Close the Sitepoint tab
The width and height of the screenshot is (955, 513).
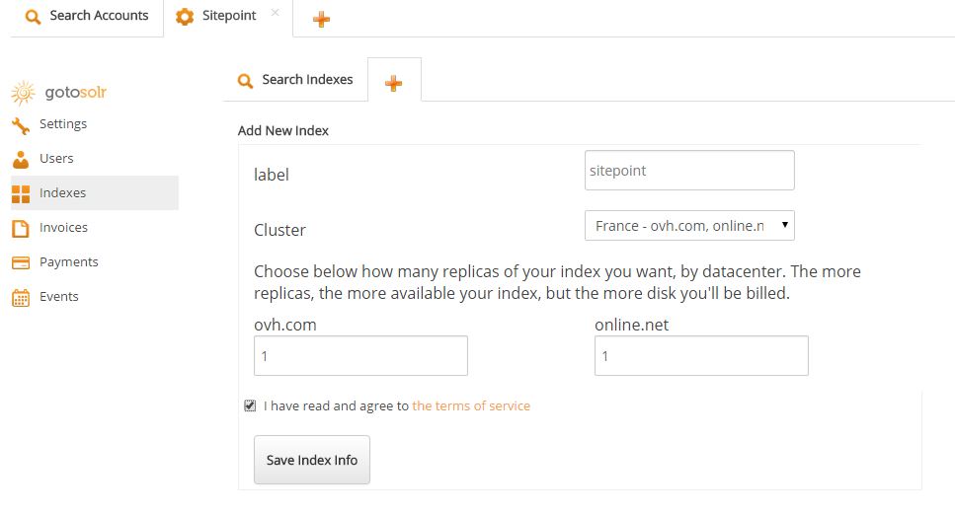pos(275,13)
